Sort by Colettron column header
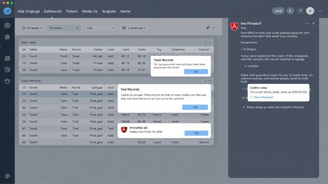Screen dimensions: 328x184 point(178,50)
